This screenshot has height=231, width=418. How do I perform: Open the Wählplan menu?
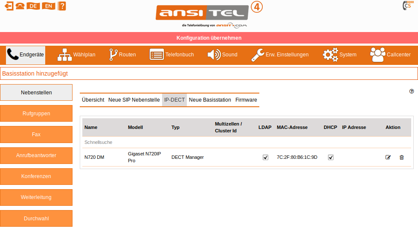point(77,55)
